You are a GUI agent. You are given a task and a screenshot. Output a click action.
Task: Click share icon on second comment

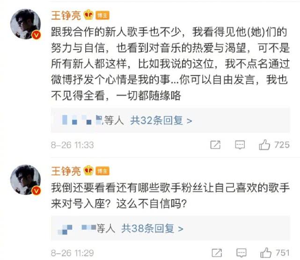coord(215,253)
